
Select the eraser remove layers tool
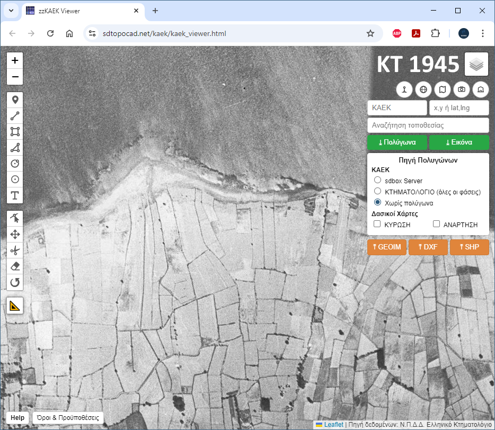pyautogui.click(x=15, y=266)
